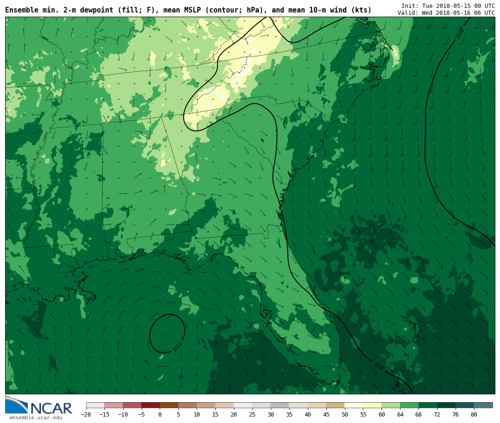500x423 pixels.
Task: Click the -15 colorbar tick label
Action: (x=105, y=414)
